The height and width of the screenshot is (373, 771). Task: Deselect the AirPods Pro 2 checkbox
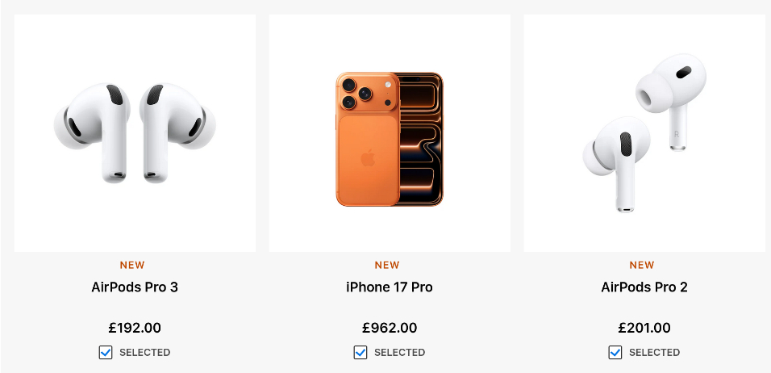coord(615,352)
